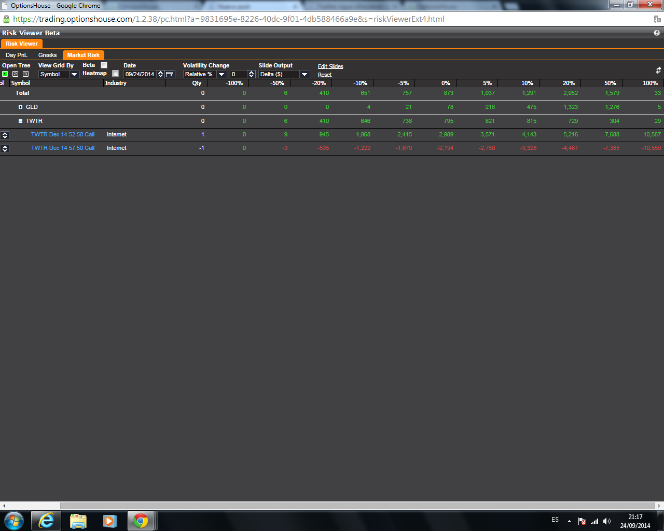The image size is (664, 531).
Task: Click the Edit Slides link
Action: [330, 66]
